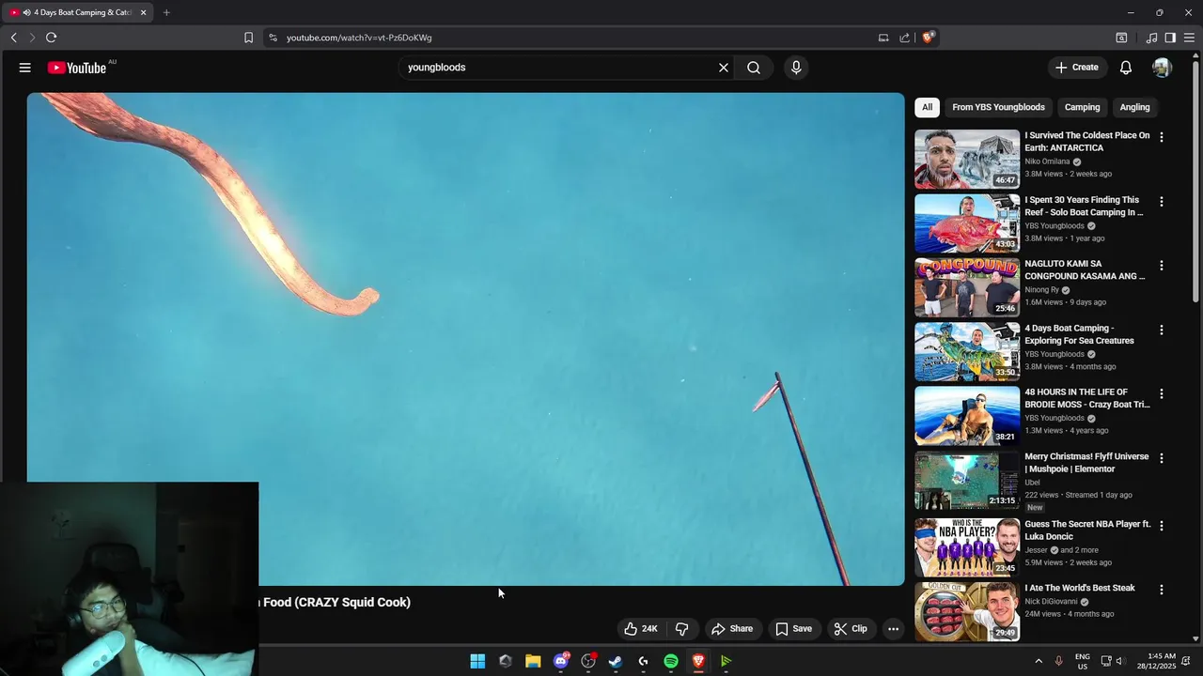The image size is (1203, 676).
Task: Open options for the 30 Years Reef video
Action: coord(1162,201)
